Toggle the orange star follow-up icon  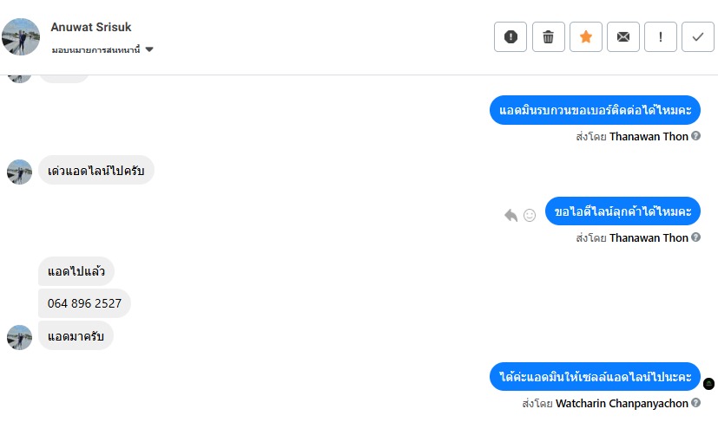click(586, 36)
